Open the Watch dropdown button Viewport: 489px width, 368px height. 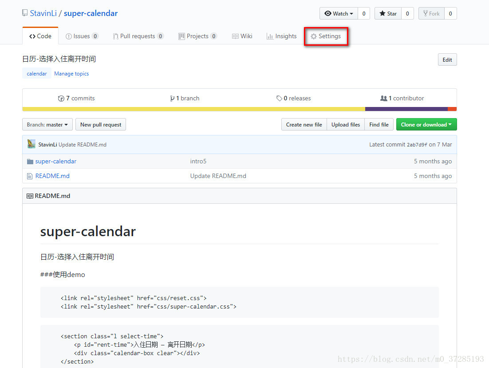(x=339, y=13)
